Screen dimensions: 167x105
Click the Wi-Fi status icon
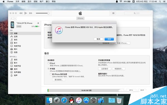click(x=121, y=1)
